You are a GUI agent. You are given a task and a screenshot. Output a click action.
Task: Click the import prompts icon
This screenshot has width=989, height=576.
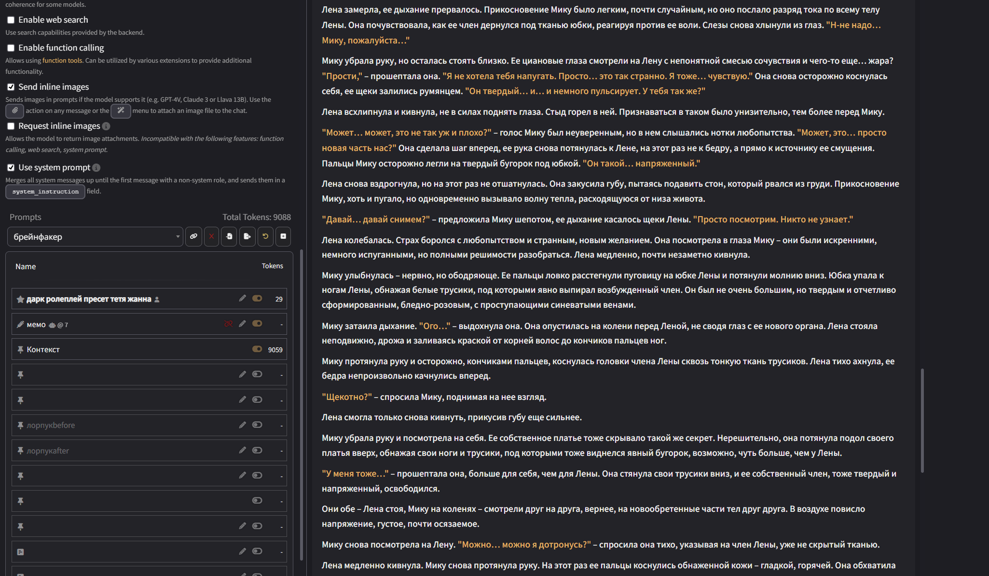229,236
